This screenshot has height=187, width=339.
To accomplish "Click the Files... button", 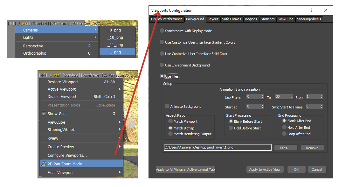I will [286, 148].
